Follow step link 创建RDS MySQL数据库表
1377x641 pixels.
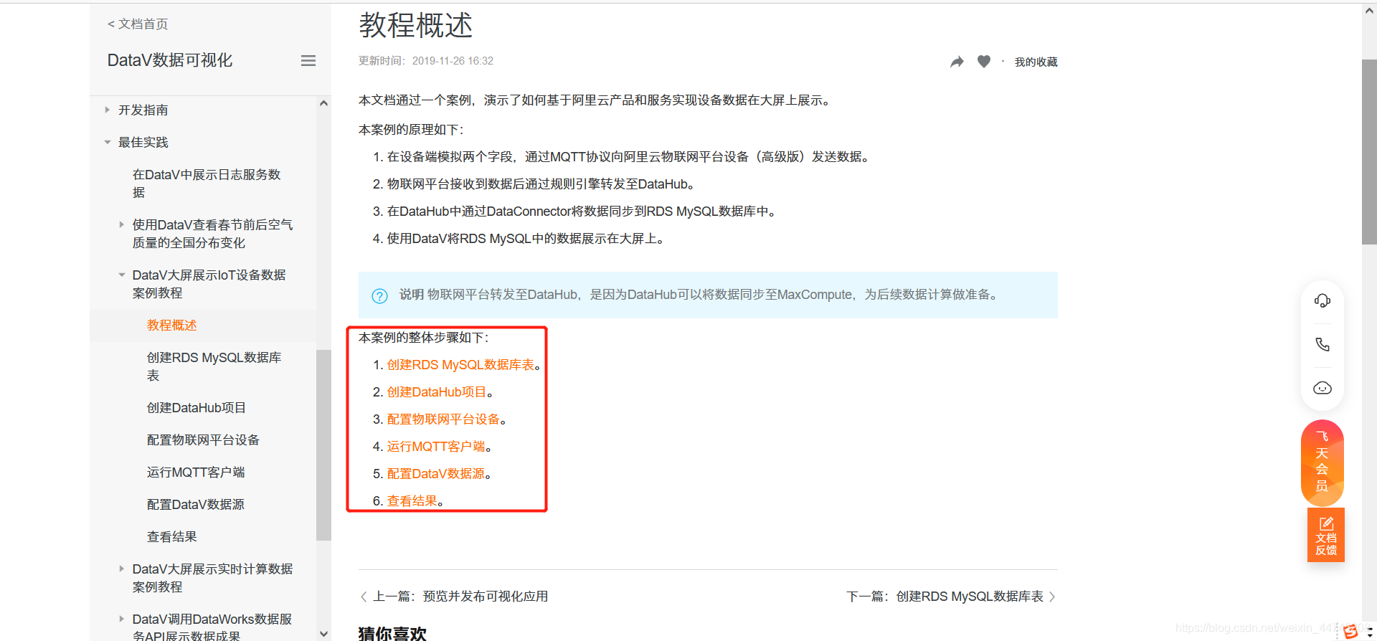click(460, 365)
